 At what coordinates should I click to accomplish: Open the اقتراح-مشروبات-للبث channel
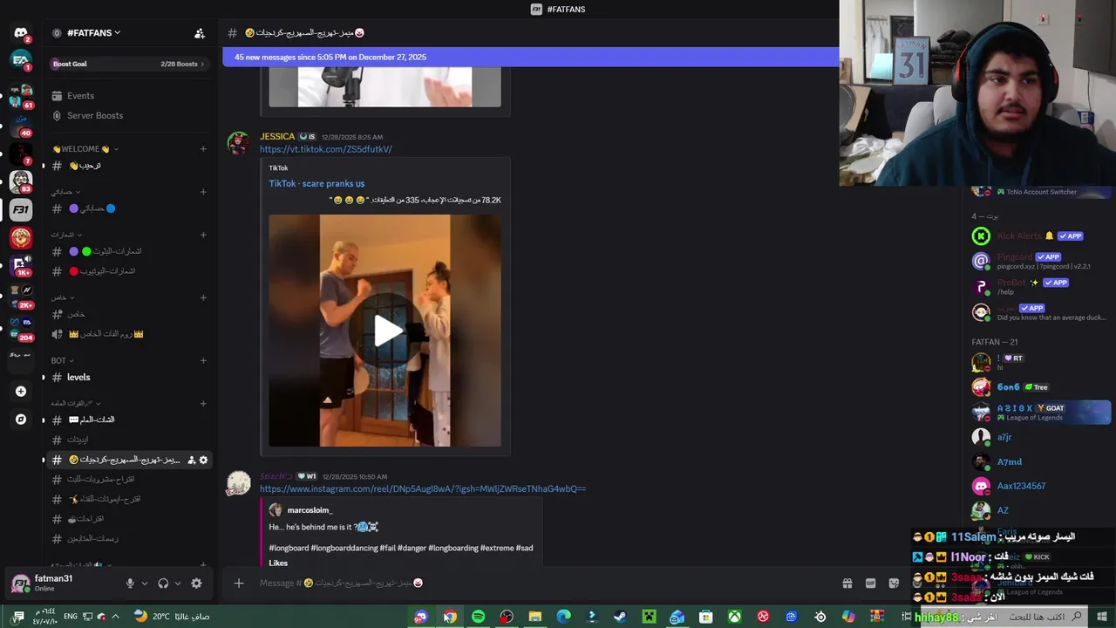pos(129,479)
